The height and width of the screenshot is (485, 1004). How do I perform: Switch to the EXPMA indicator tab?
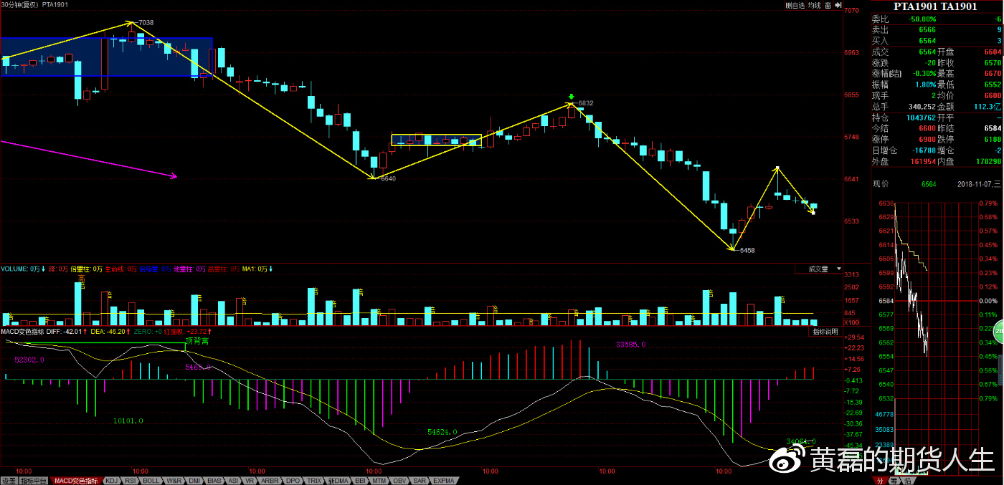[x=443, y=481]
